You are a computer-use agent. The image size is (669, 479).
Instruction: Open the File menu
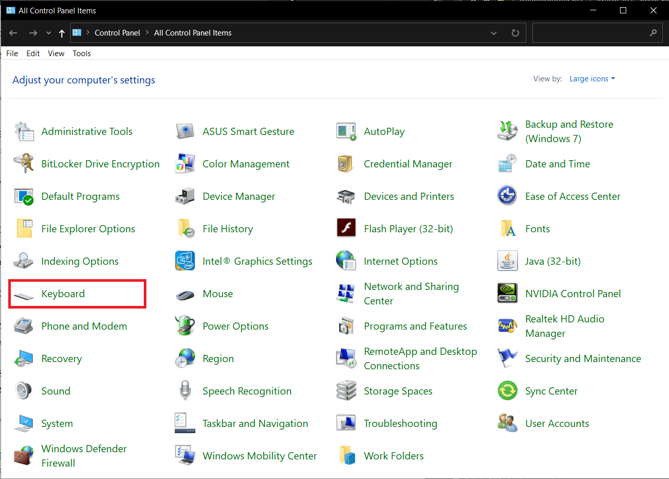[x=11, y=53]
